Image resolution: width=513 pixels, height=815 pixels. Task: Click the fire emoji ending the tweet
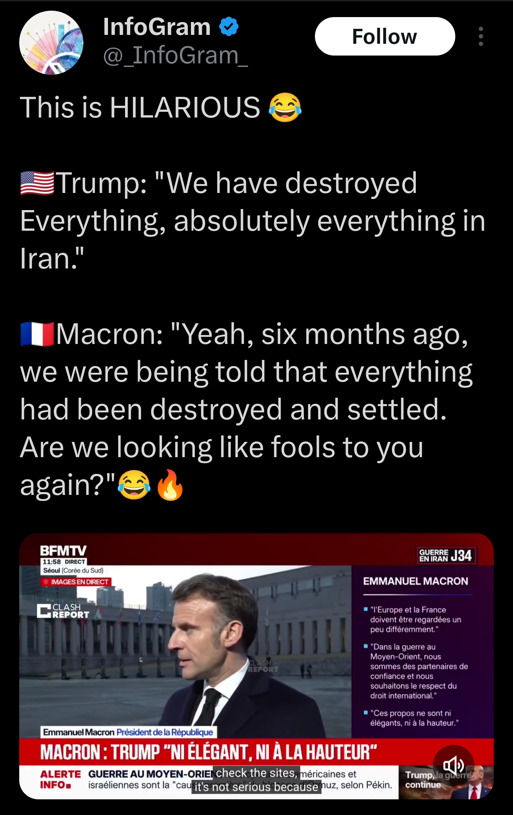170,485
